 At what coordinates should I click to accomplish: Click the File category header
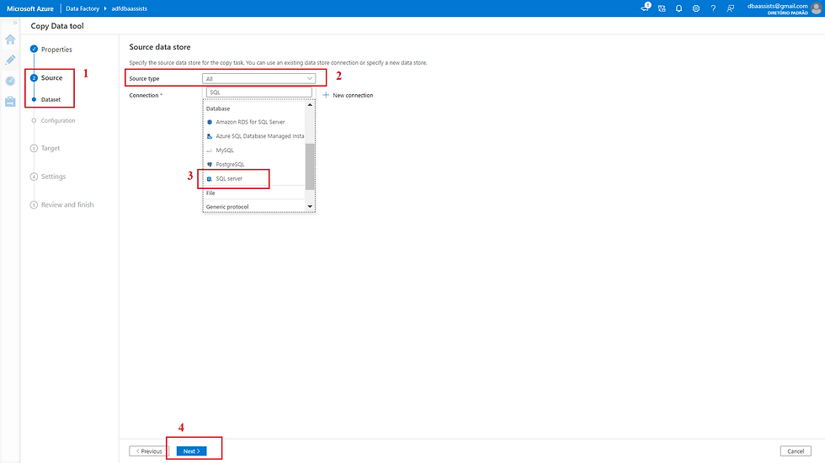210,193
